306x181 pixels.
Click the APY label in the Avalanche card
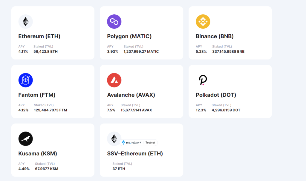(x=110, y=105)
